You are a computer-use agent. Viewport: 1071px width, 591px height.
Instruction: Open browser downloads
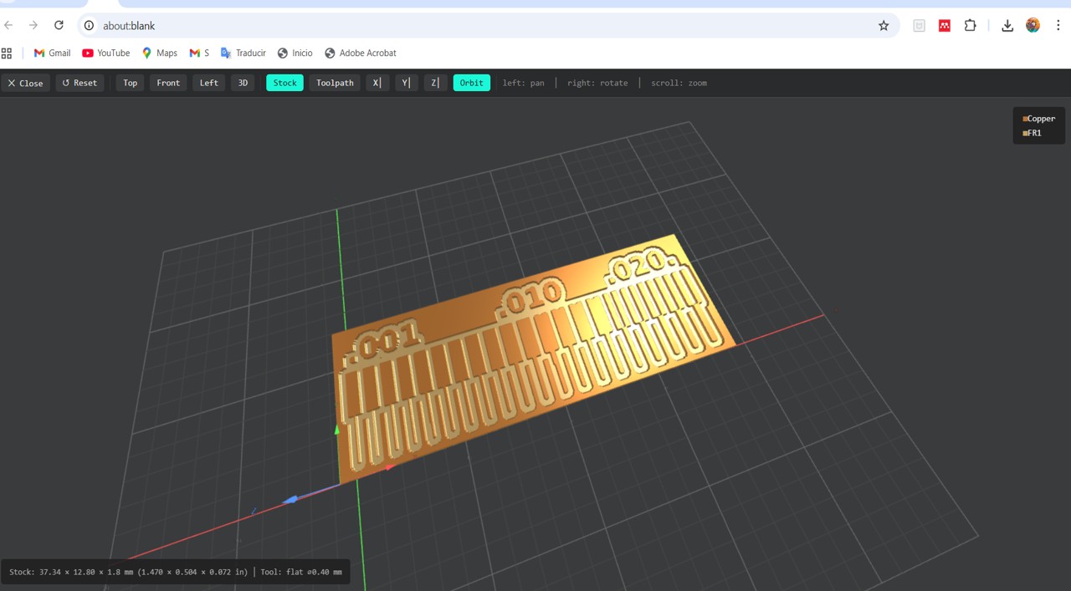click(1007, 26)
